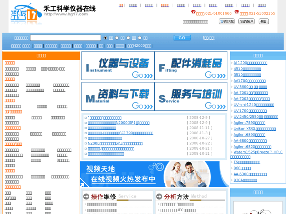Open the news link dated 2008-11-11
286x214 pixels.
coord(102,128)
